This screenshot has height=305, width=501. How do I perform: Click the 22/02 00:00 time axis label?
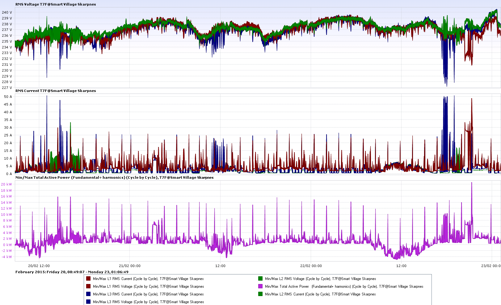point(311,266)
